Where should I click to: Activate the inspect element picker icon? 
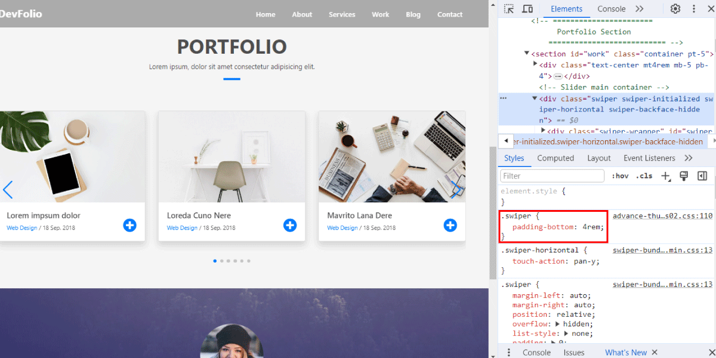508,9
